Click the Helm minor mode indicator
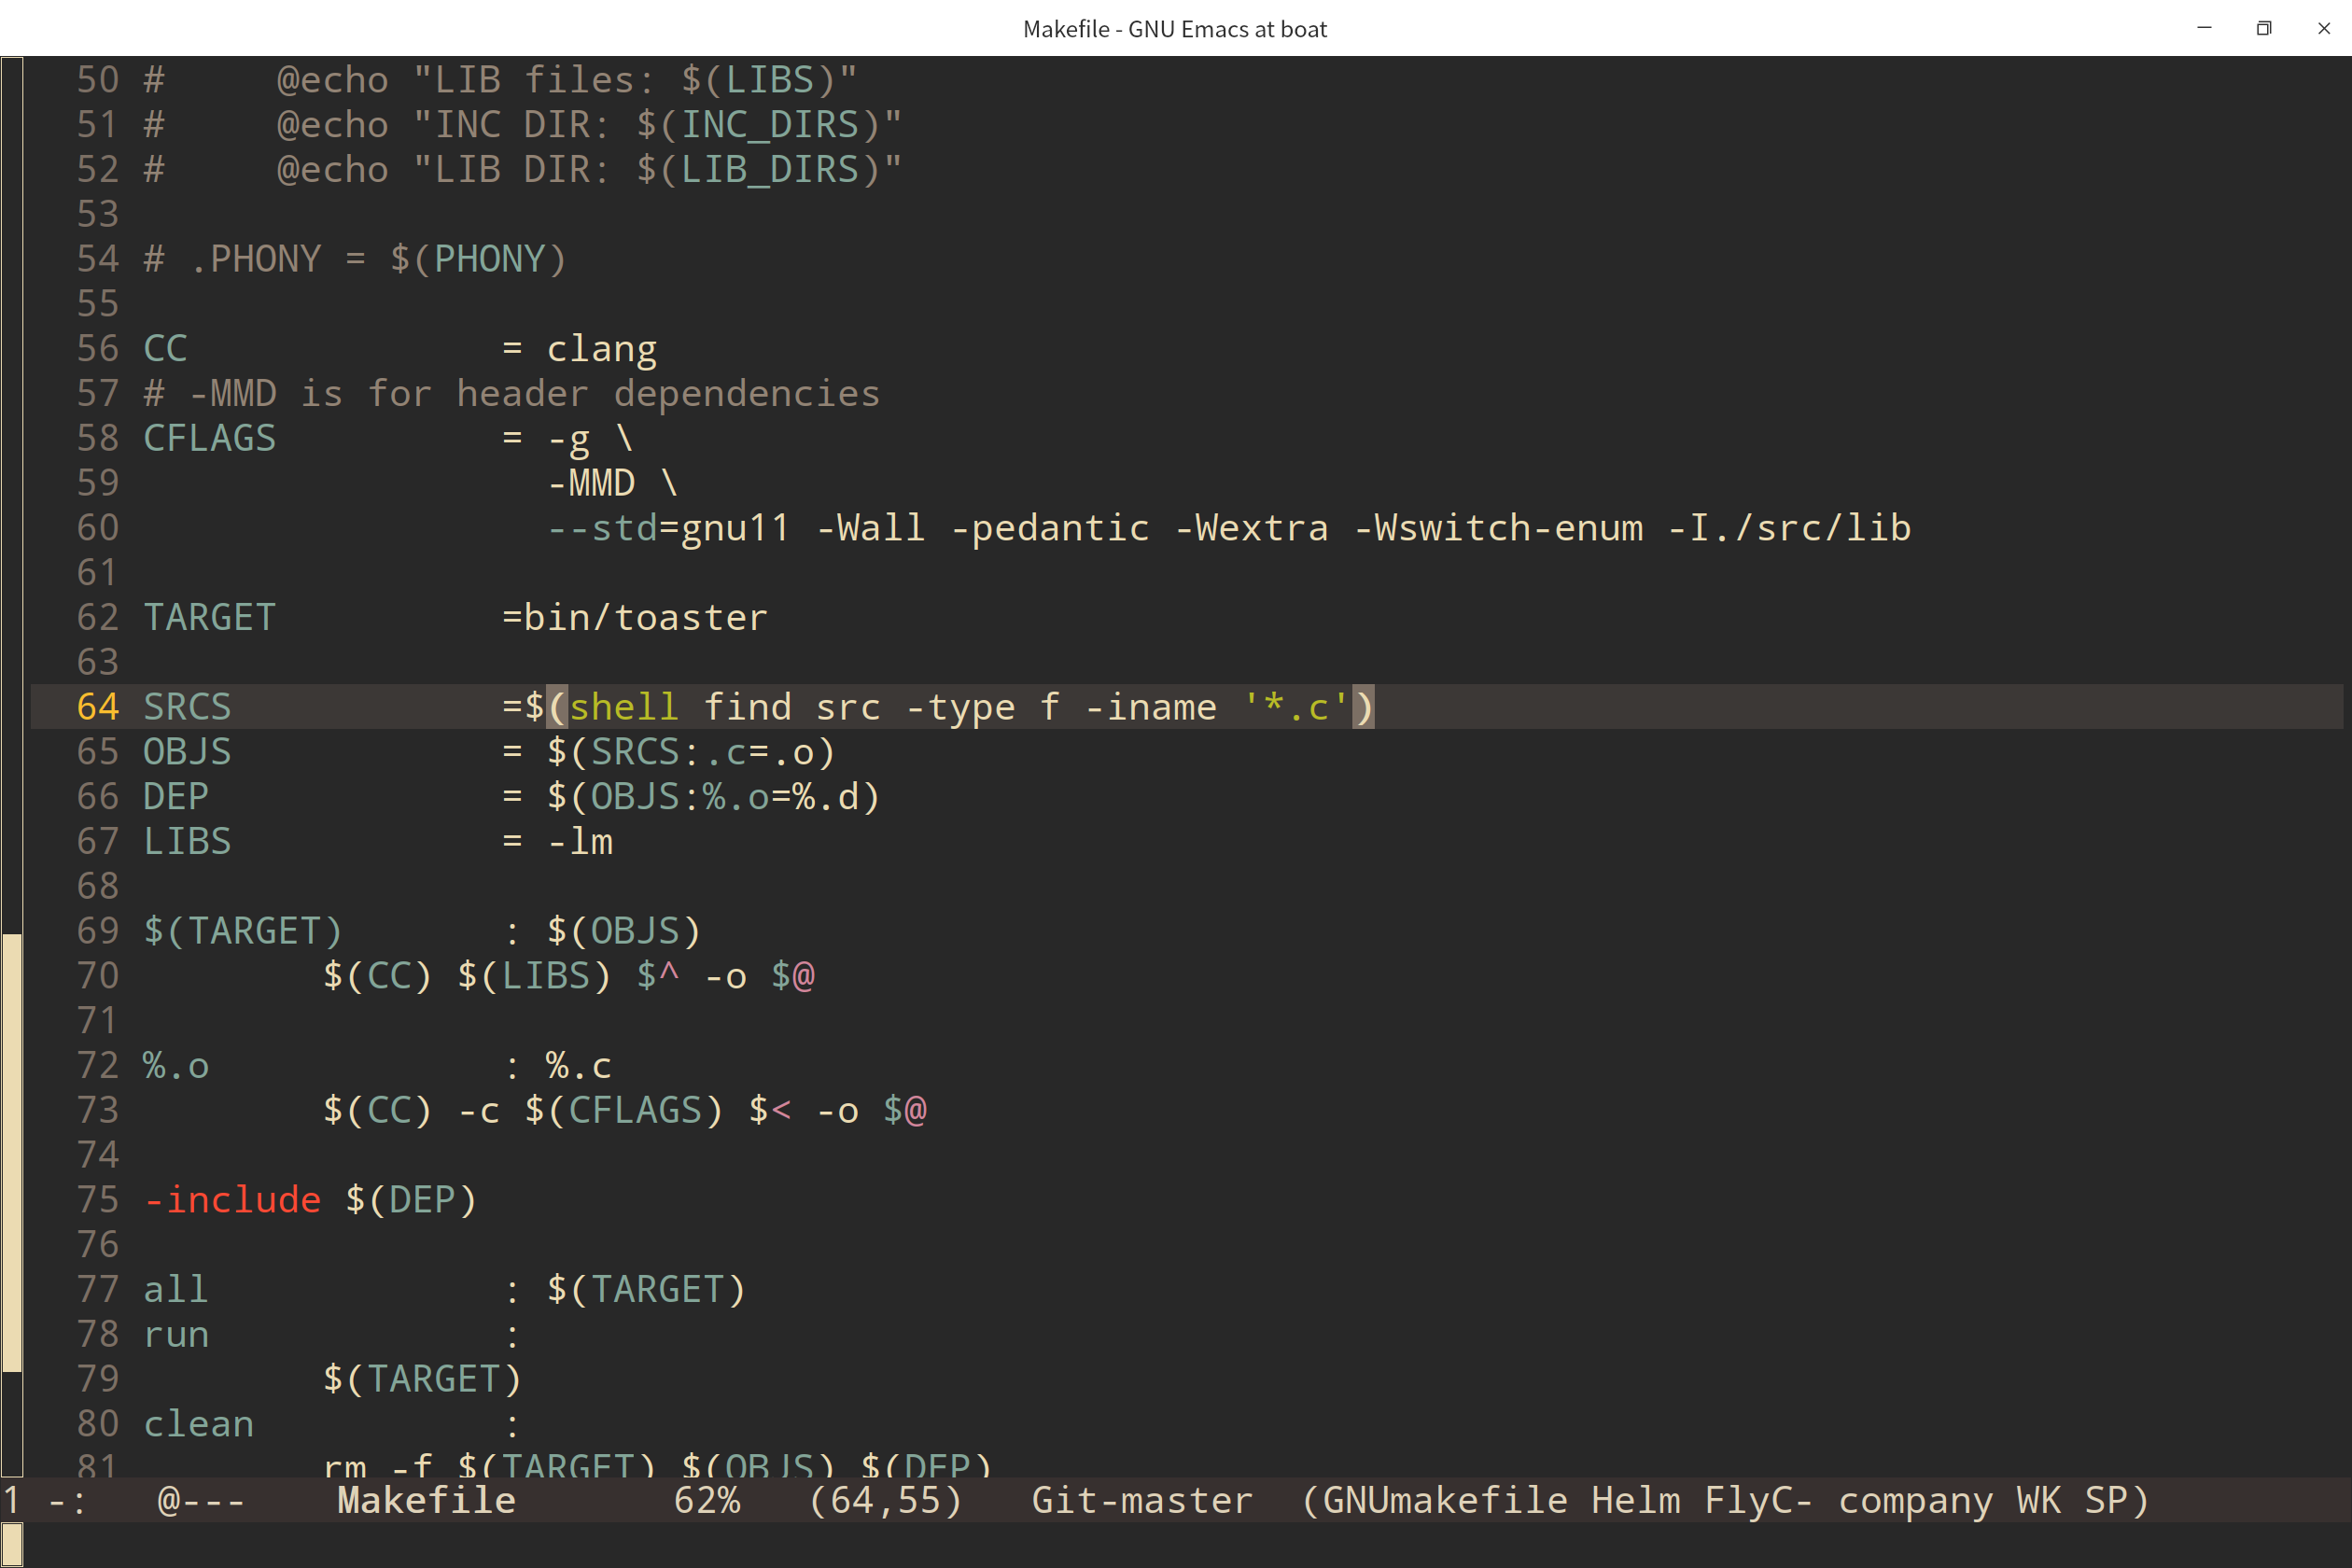Viewport: 2352px width, 1568px height. [x=1635, y=1500]
